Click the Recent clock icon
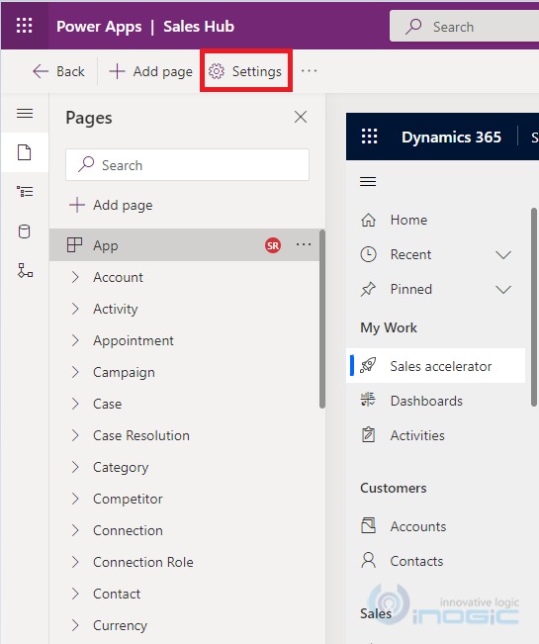The image size is (539, 644). pos(368,254)
